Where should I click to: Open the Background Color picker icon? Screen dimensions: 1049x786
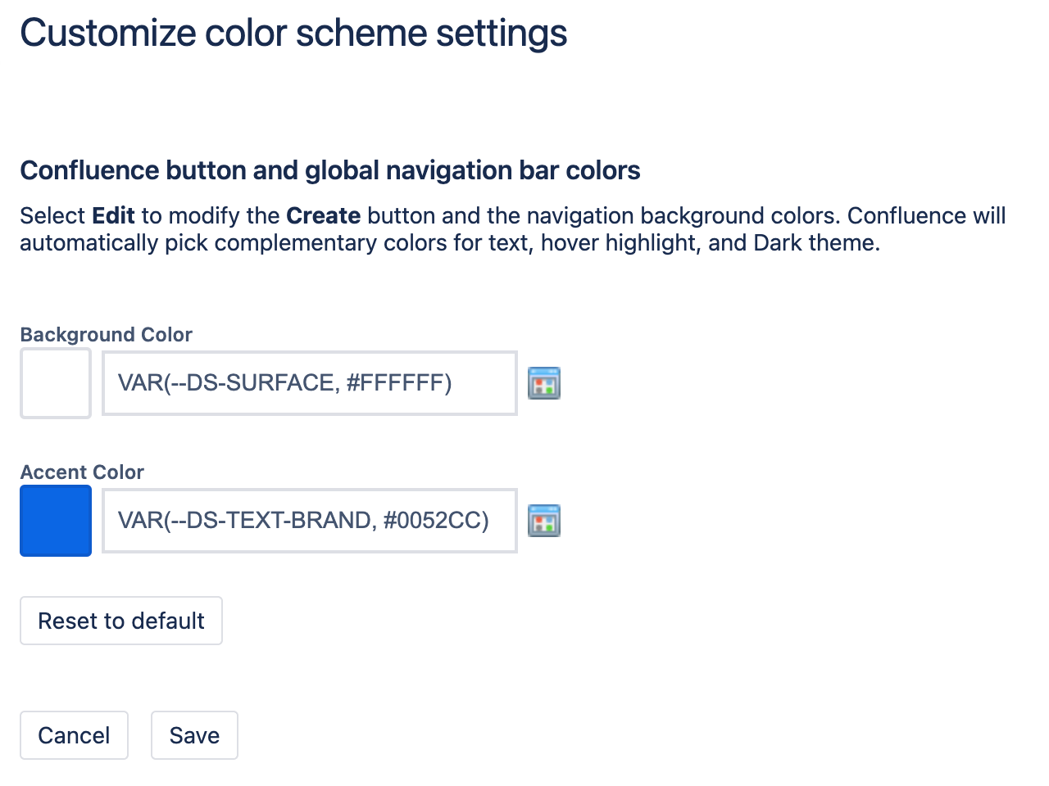point(544,383)
